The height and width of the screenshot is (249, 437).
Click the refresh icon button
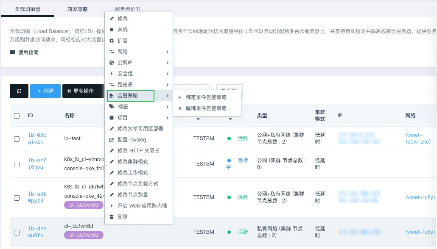(19, 91)
